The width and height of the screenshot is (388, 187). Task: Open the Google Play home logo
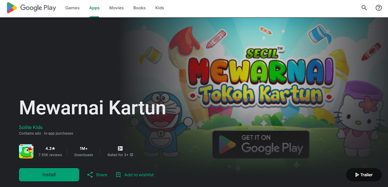(32, 8)
